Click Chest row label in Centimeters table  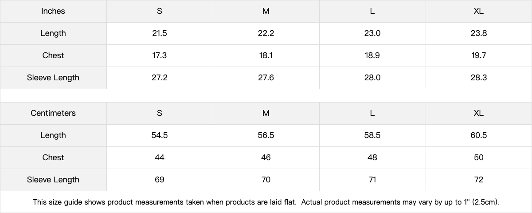click(53, 158)
